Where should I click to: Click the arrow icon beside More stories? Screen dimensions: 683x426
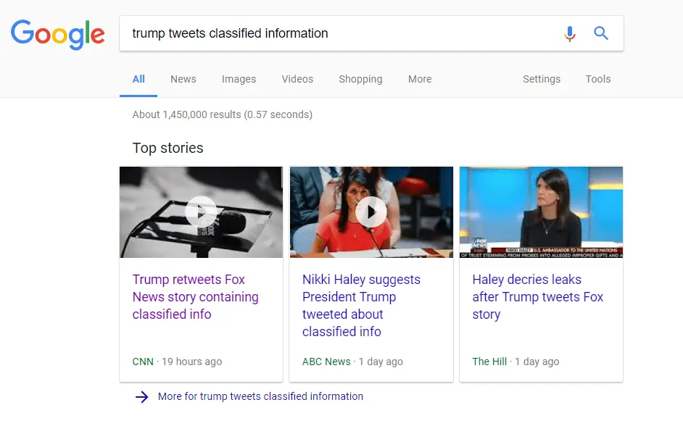point(142,396)
